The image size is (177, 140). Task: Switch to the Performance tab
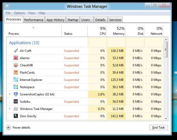[34, 20]
